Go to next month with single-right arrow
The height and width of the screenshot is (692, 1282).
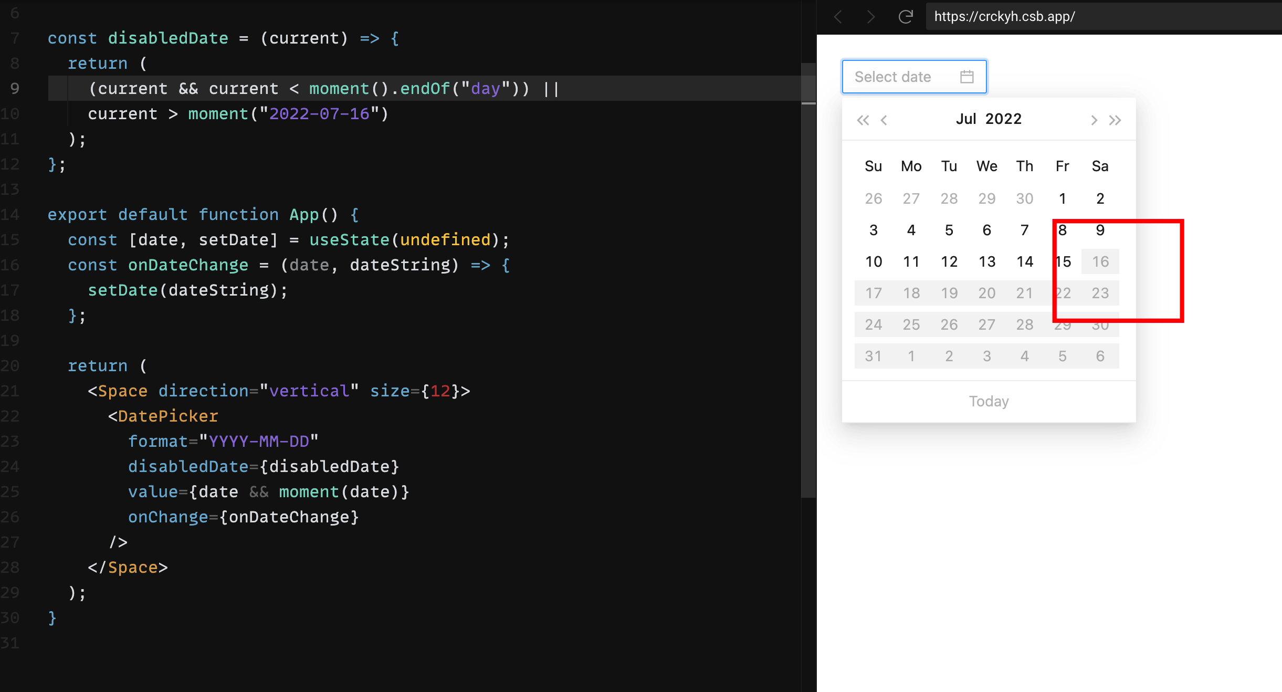click(x=1094, y=120)
